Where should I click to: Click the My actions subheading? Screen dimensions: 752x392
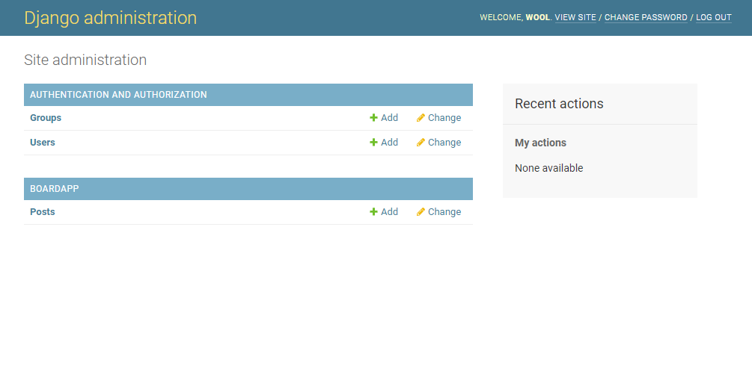click(x=540, y=143)
